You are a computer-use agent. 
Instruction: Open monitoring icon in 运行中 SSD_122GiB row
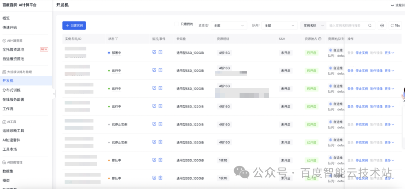[154, 106]
